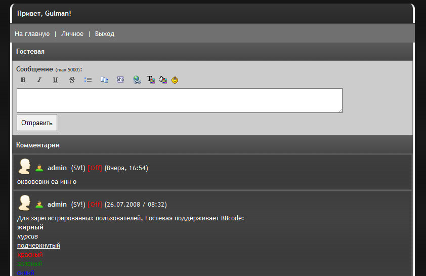
Task: Click the red sample text 'красный'
Action: click(x=30, y=255)
